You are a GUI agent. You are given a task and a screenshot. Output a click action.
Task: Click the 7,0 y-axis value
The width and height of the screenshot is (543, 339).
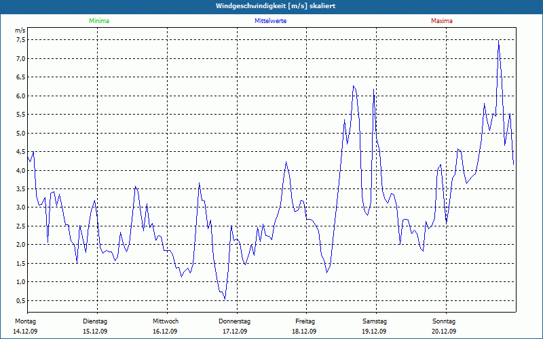(21, 58)
